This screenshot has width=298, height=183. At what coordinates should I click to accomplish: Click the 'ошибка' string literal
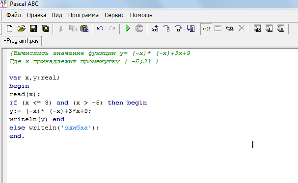click(x=76, y=128)
